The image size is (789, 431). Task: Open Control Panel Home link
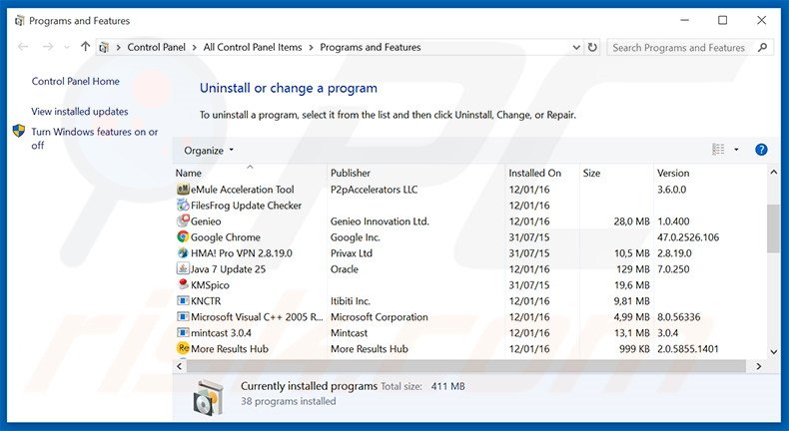pyautogui.click(x=76, y=81)
